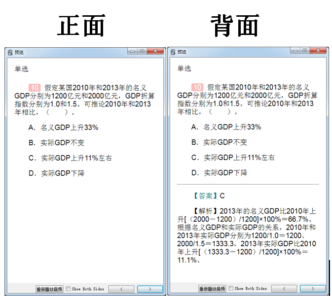Image resolution: width=332 pixels, height=296 pixels.
Task: Select option B 实际GDP不变 in right window
Action: click(x=219, y=142)
